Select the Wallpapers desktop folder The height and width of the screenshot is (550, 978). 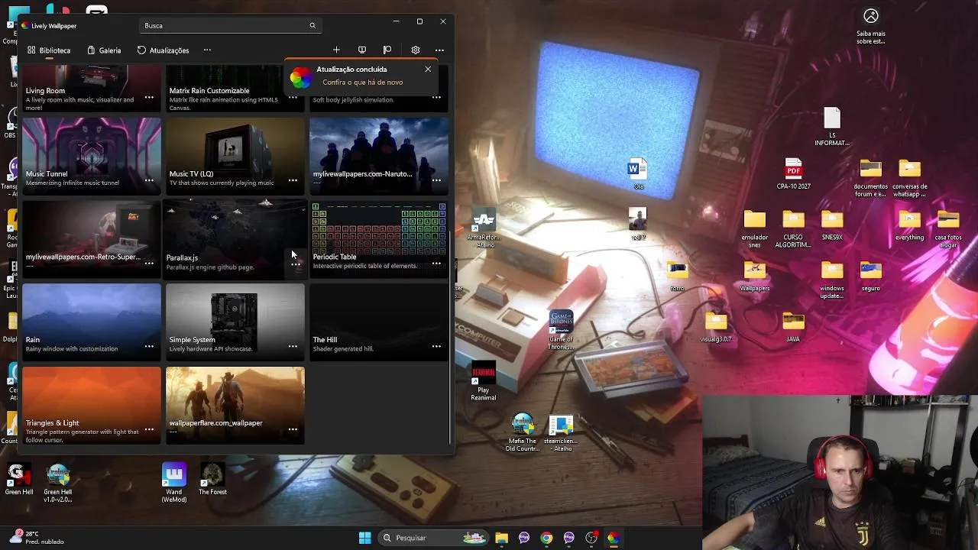click(755, 277)
